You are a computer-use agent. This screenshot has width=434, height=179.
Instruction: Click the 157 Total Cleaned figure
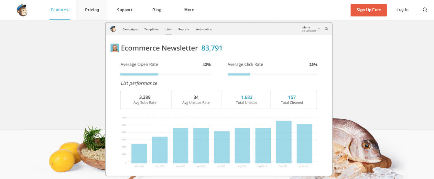(x=292, y=97)
